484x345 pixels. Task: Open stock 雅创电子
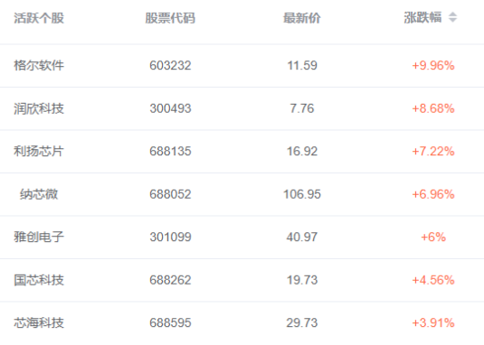(39, 237)
